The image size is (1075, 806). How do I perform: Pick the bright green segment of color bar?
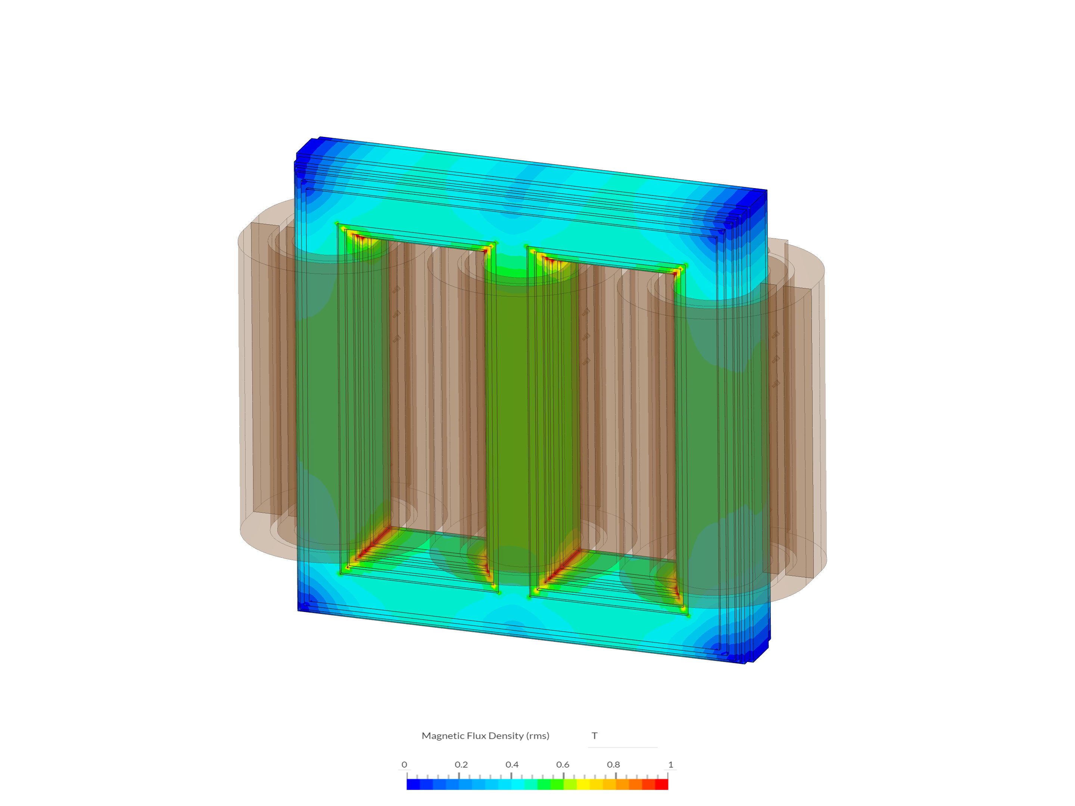(x=557, y=784)
